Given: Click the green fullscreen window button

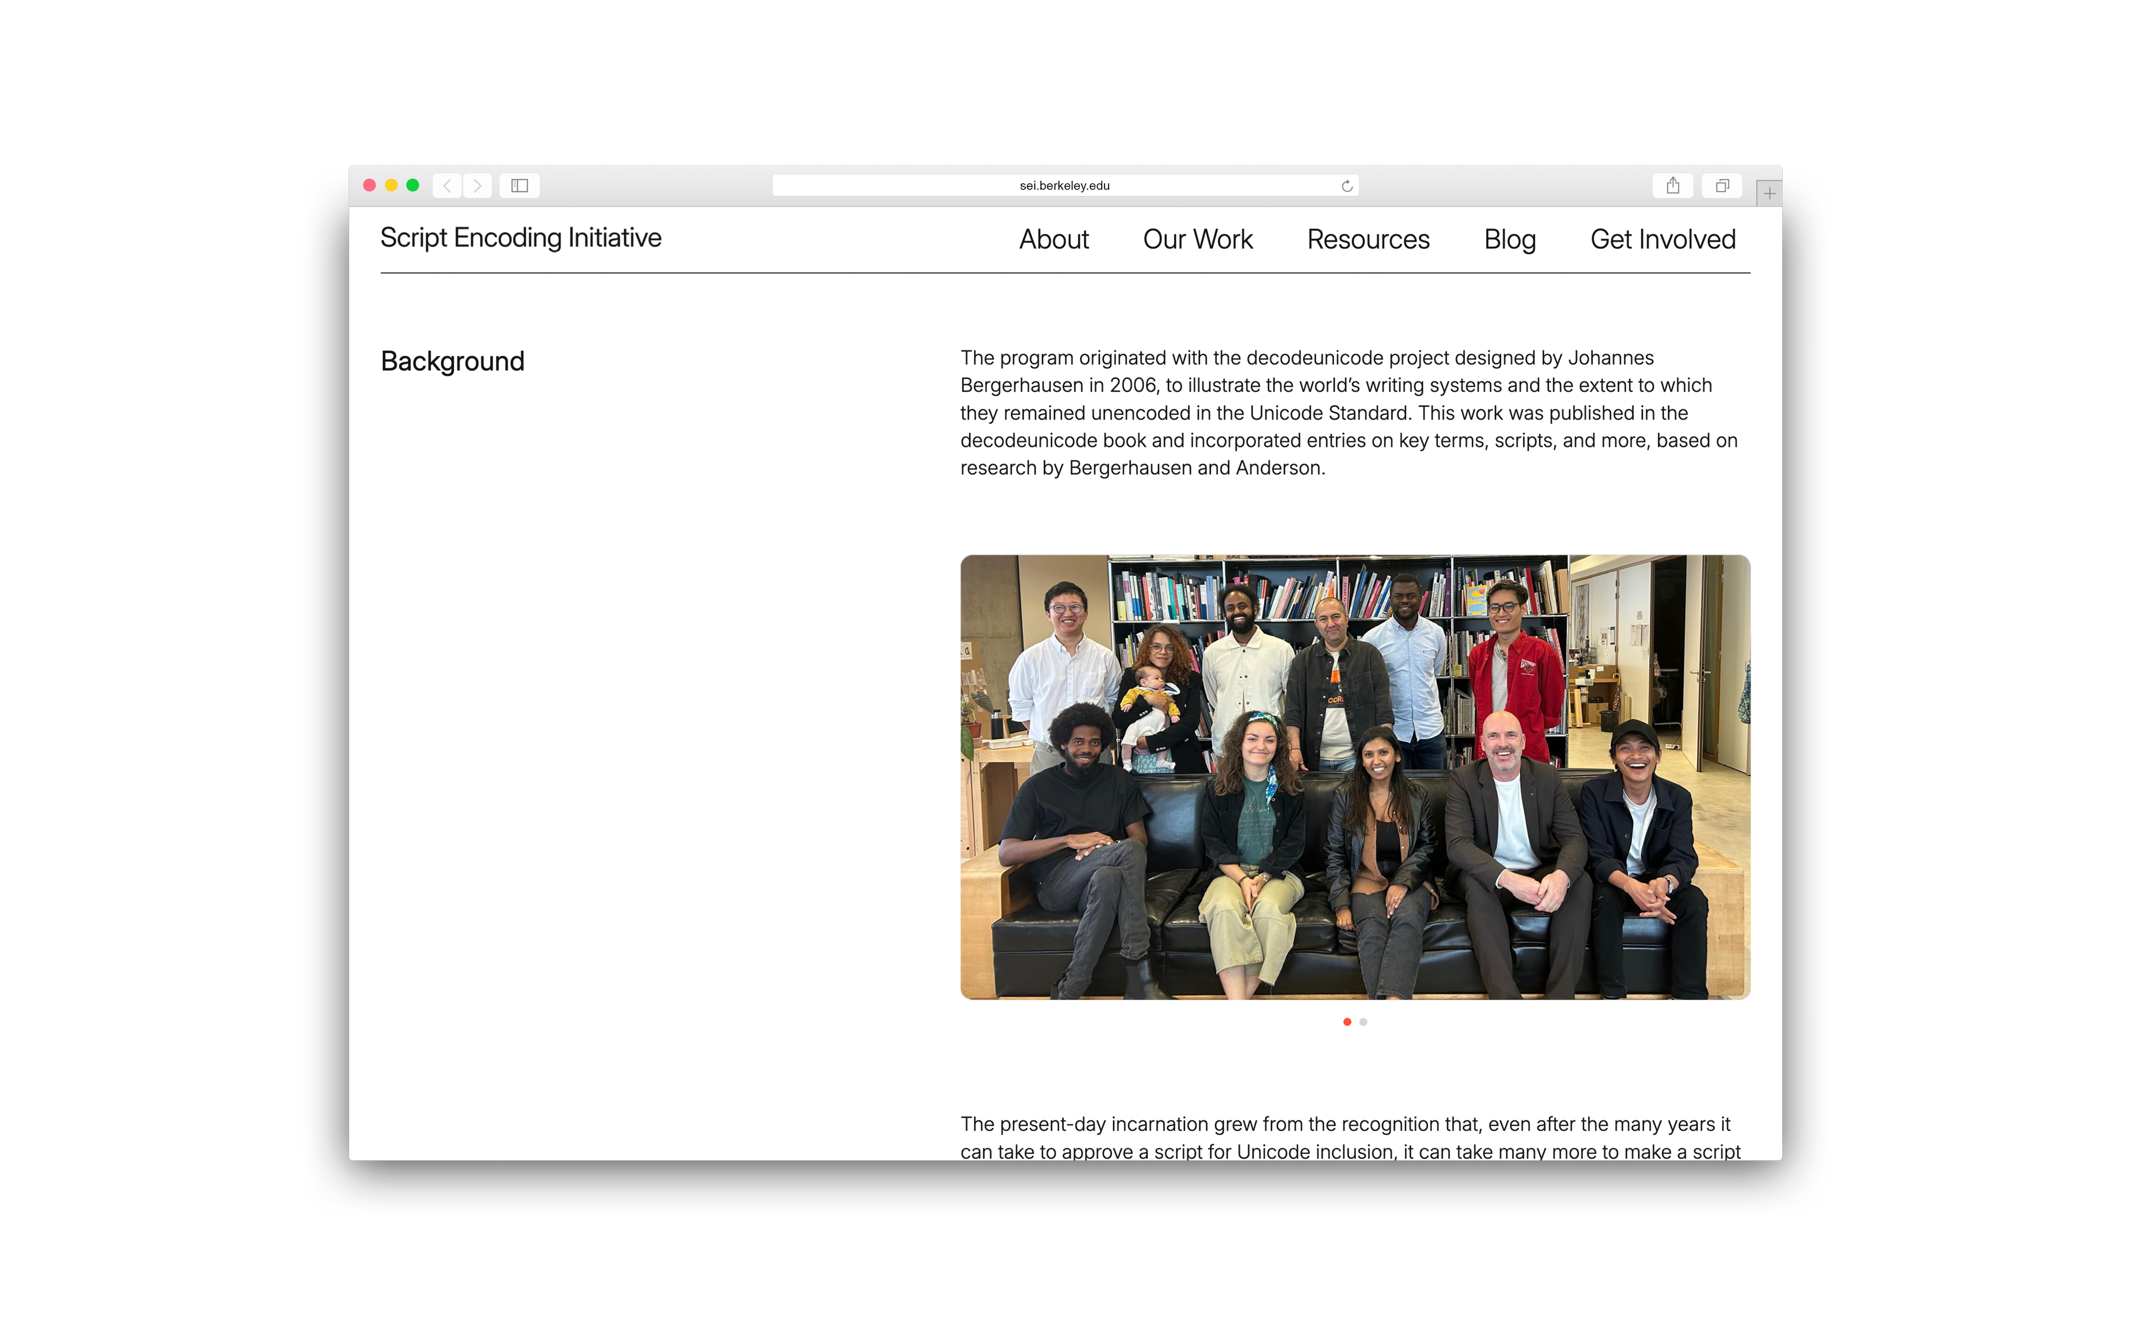Looking at the screenshot, I should 412,186.
